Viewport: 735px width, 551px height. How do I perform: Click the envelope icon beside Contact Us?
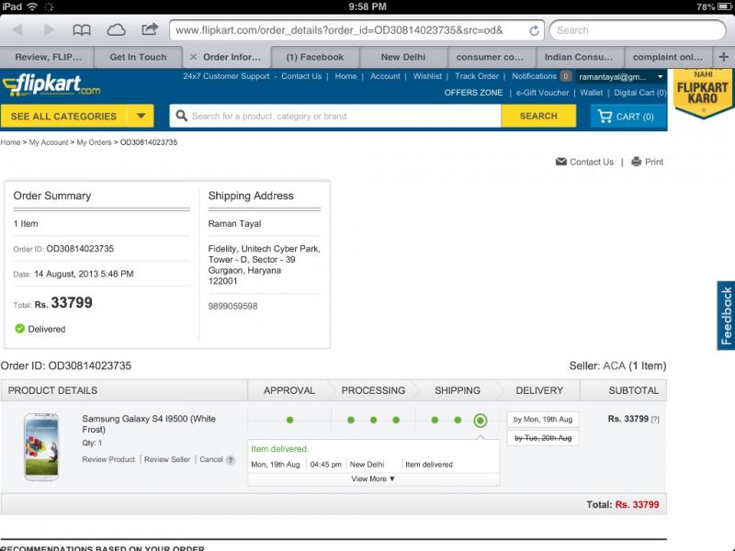[x=560, y=162]
